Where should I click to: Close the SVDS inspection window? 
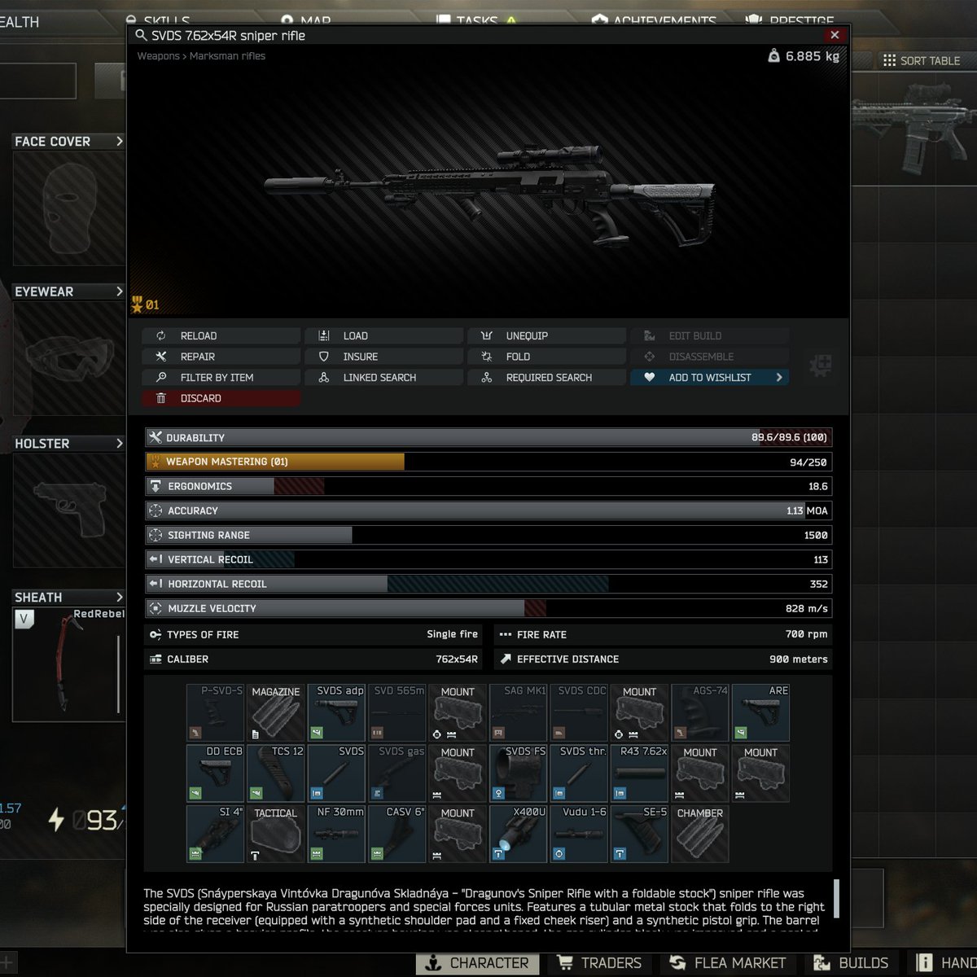coord(835,35)
